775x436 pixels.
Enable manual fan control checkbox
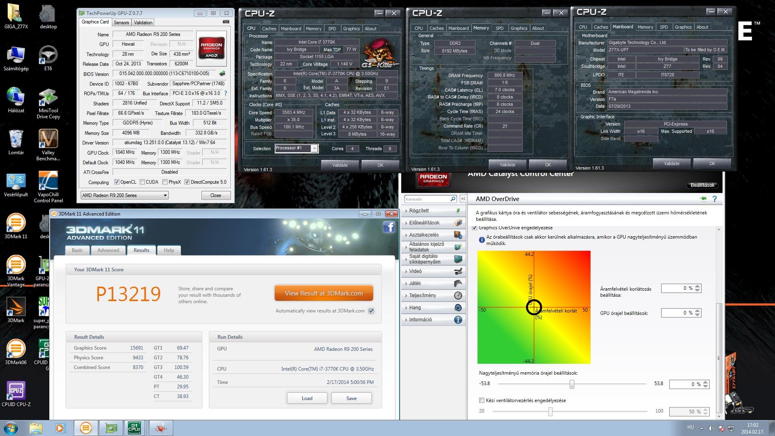click(x=482, y=400)
